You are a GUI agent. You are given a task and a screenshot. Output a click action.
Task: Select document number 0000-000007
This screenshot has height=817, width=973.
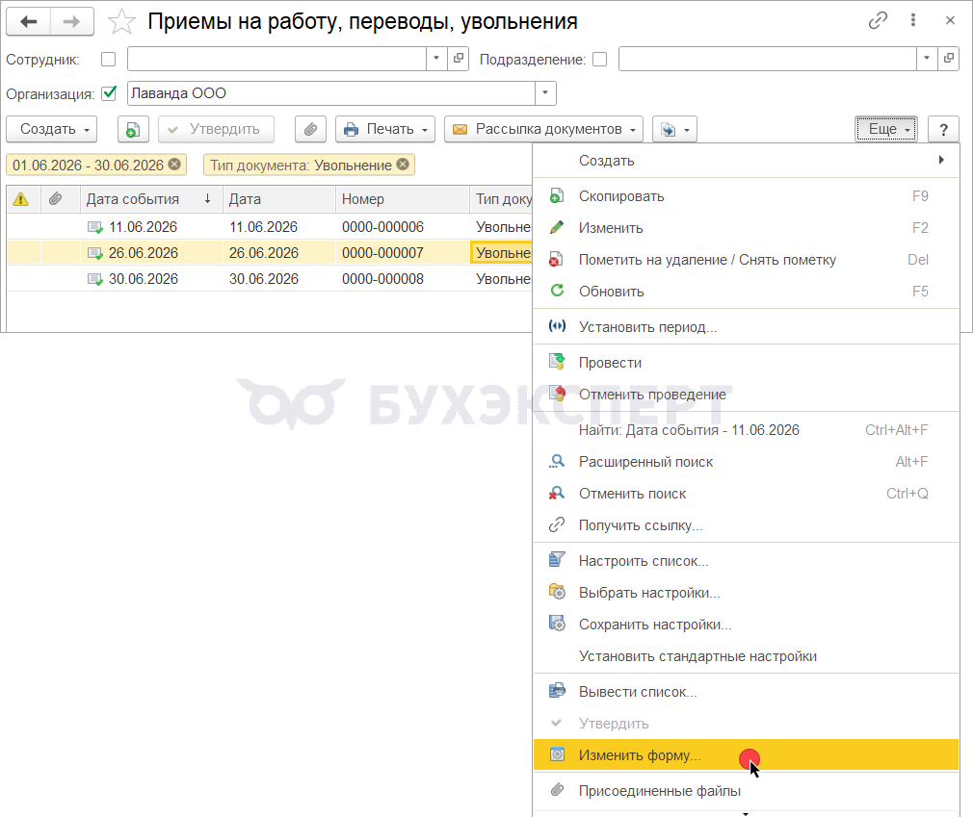(382, 253)
